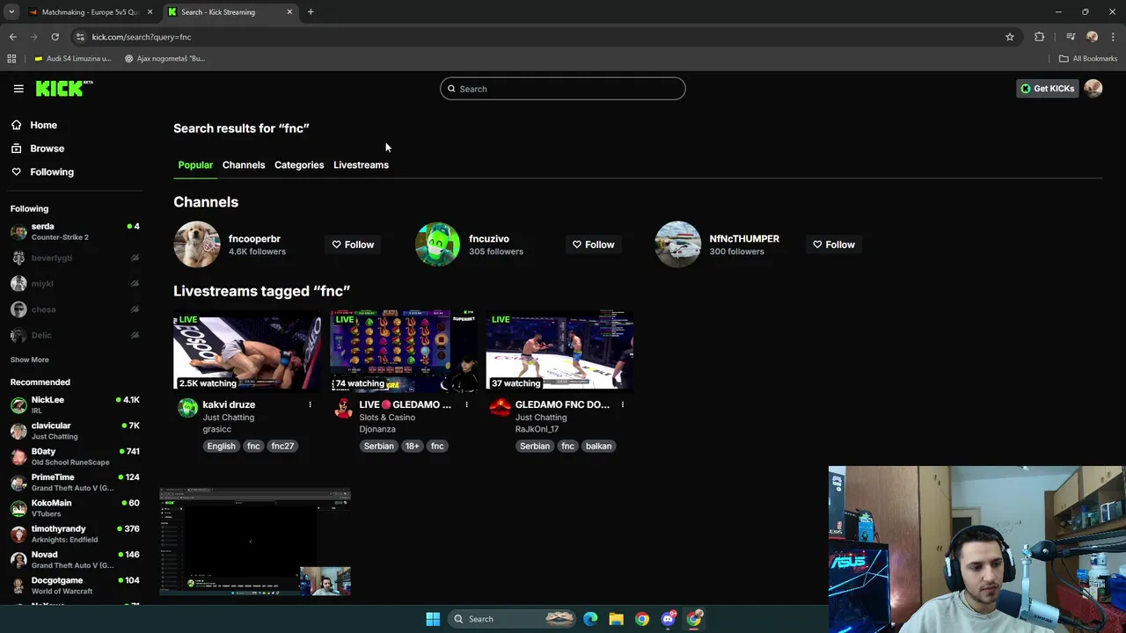The width and height of the screenshot is (1126, 633).
Task: Open Browse in the sidebar
Action: (x=47, y=149)
